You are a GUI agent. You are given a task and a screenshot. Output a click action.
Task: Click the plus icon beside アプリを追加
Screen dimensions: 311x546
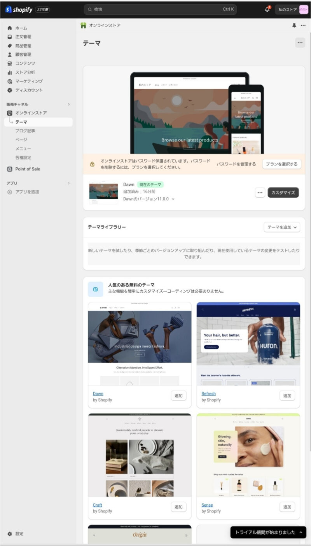click(10, 192)
